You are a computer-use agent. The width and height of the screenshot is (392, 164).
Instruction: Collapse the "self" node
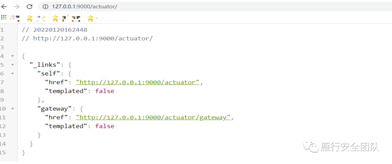coord(13,73)
